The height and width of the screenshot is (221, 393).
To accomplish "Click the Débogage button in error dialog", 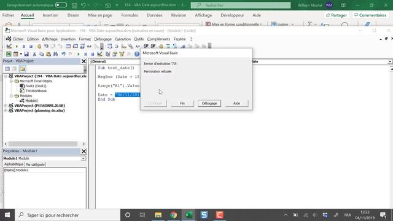I will (x=209, y=103).
